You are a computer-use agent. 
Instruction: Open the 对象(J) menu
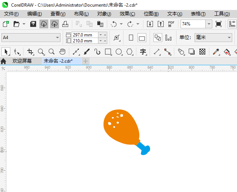click(x=104, y=14)
